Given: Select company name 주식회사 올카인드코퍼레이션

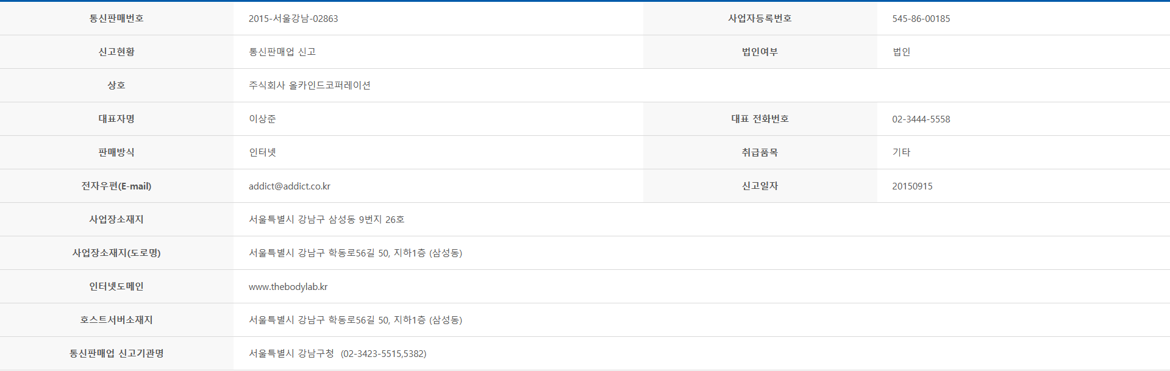Looking at the screenshot, I should (310, 85).
